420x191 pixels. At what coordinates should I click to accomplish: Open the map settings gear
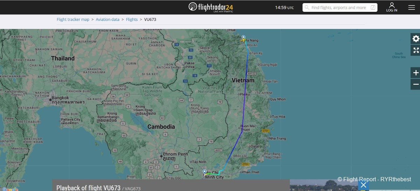(416, 39)
